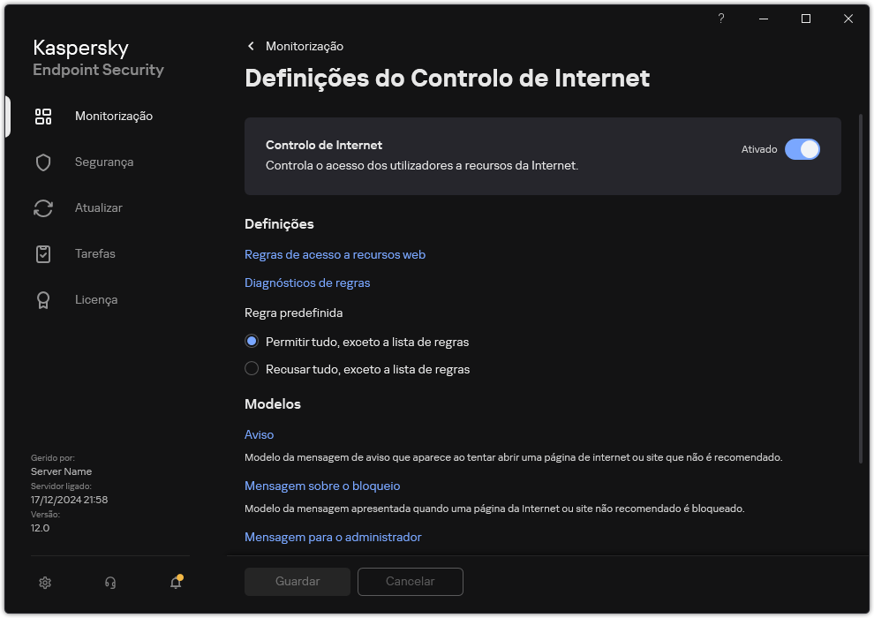Image resolution: width=874 pixels, height=618 pixels.
Task: Open Diagnósticos de regras
Action: pos(307,283)
